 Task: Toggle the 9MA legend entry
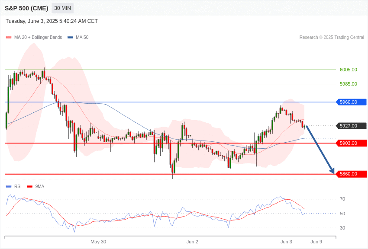coord(36,186)
